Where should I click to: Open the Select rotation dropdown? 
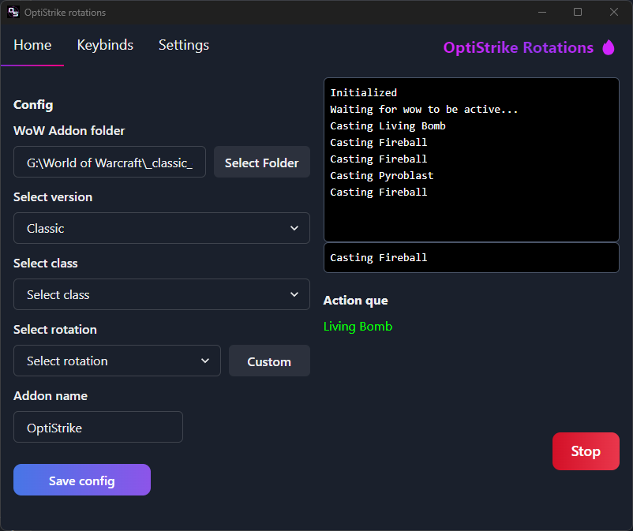click(x=117, y=361)
